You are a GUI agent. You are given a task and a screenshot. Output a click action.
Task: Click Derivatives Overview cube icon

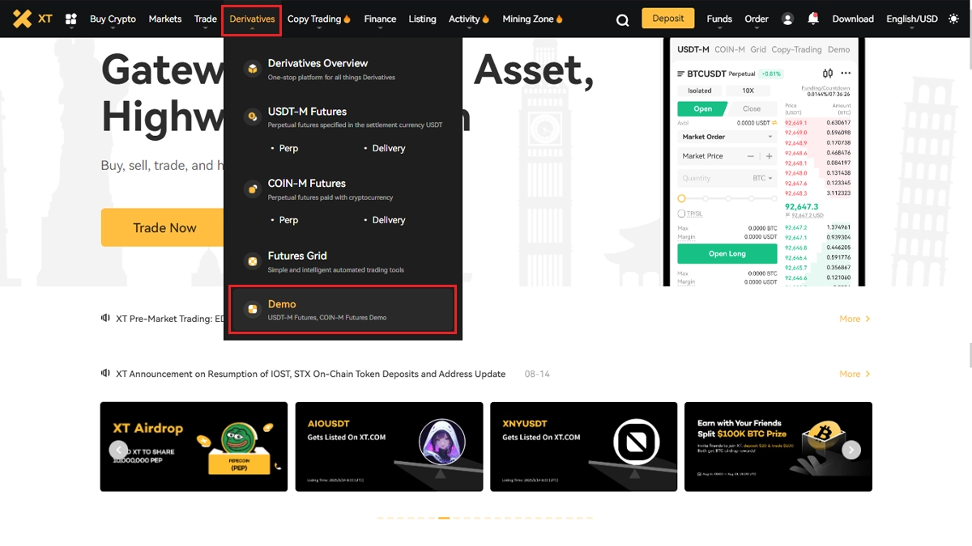[x=253, y=69]
